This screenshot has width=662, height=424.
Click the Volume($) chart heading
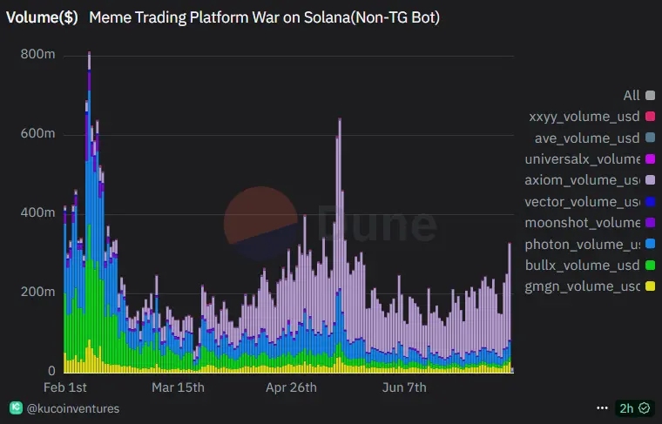(42, 17)
